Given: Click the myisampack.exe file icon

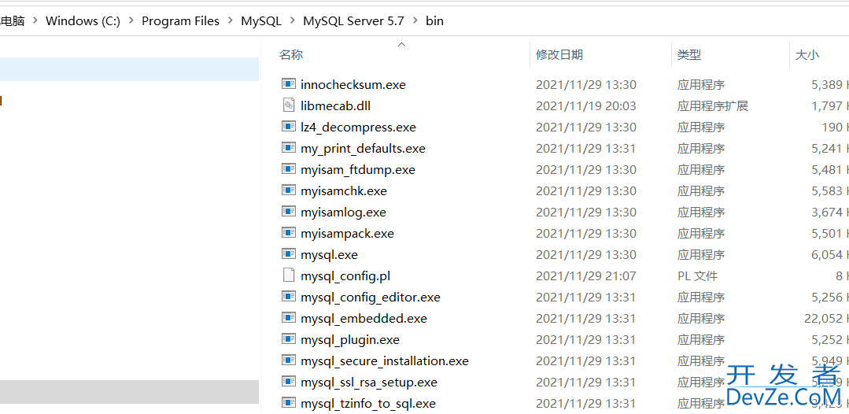Looking at the screenshot, I should click(x=289, y=233).
